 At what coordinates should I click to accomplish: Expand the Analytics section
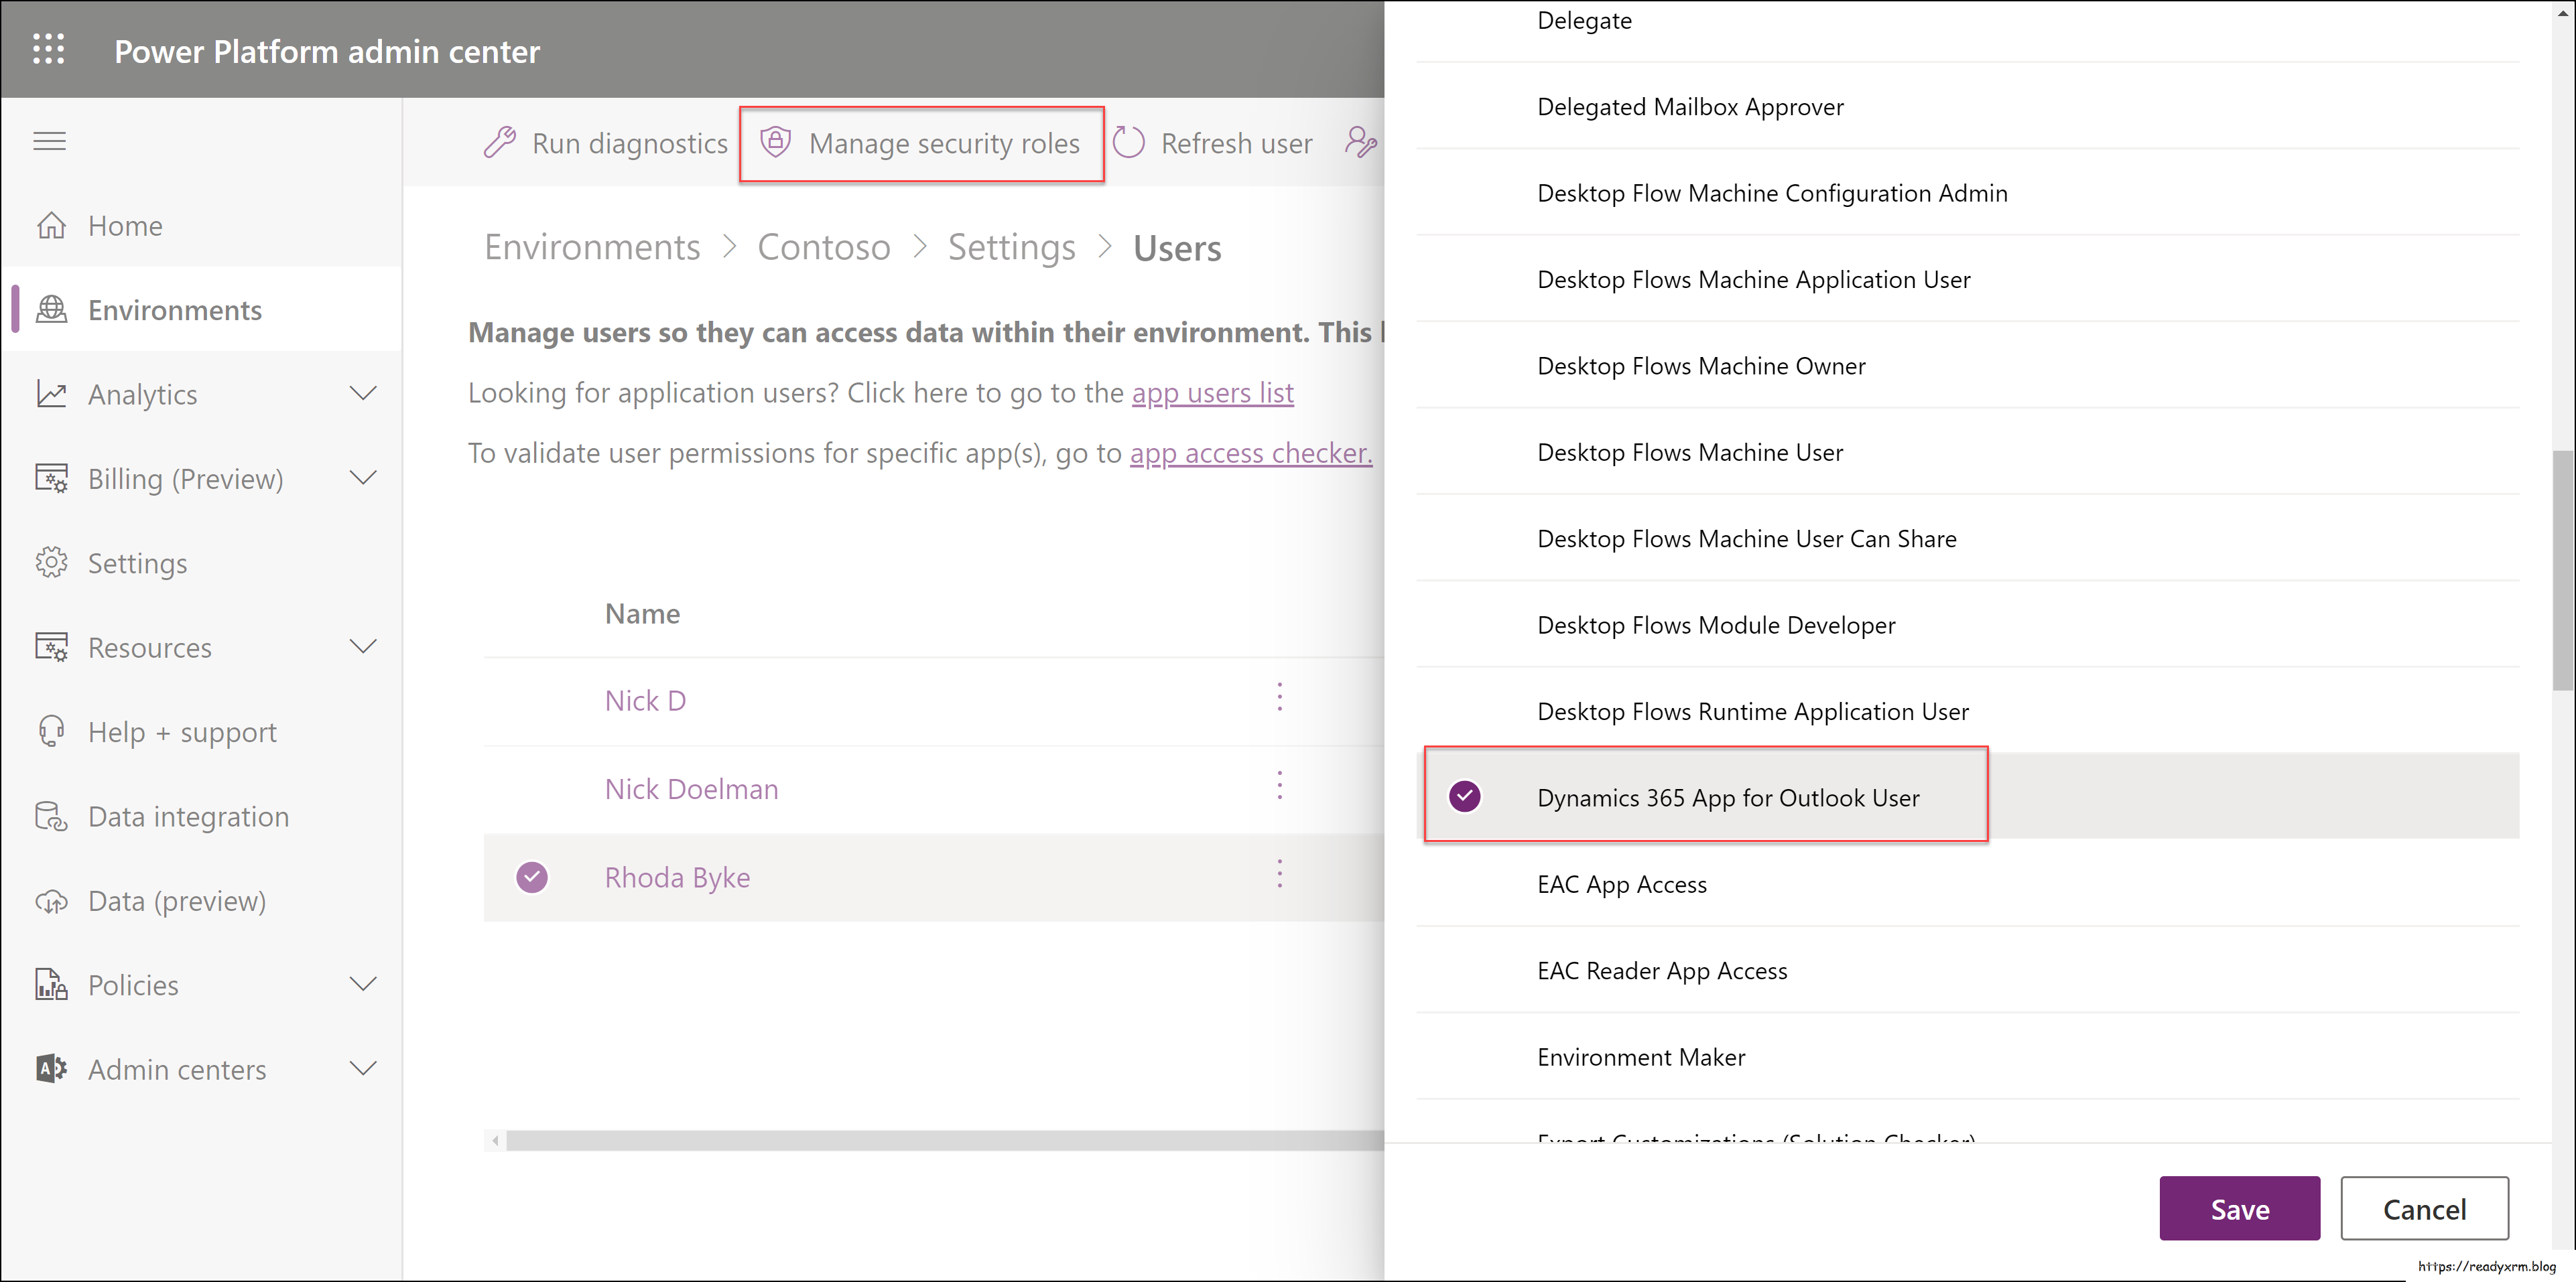[363, 394]
